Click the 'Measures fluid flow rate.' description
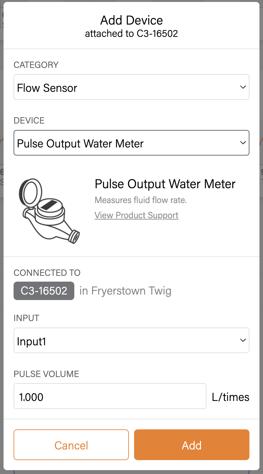Image resolution: width=263 pixels, height=474 pixels. tap(141, 200)
